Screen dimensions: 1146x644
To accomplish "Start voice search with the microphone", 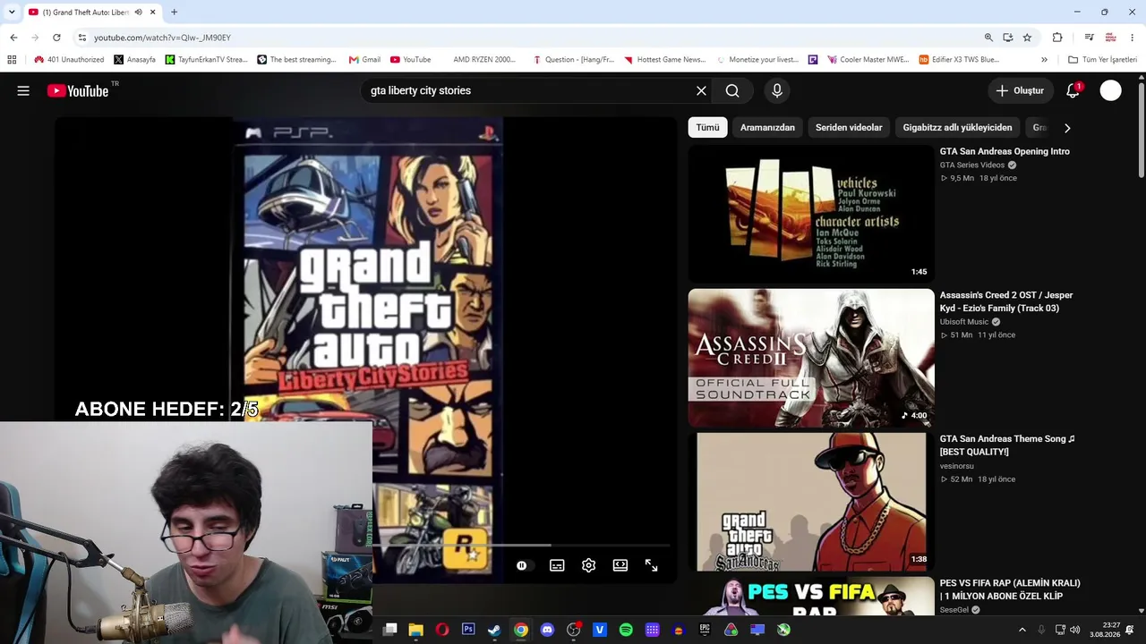I will (x=777, y=90).
